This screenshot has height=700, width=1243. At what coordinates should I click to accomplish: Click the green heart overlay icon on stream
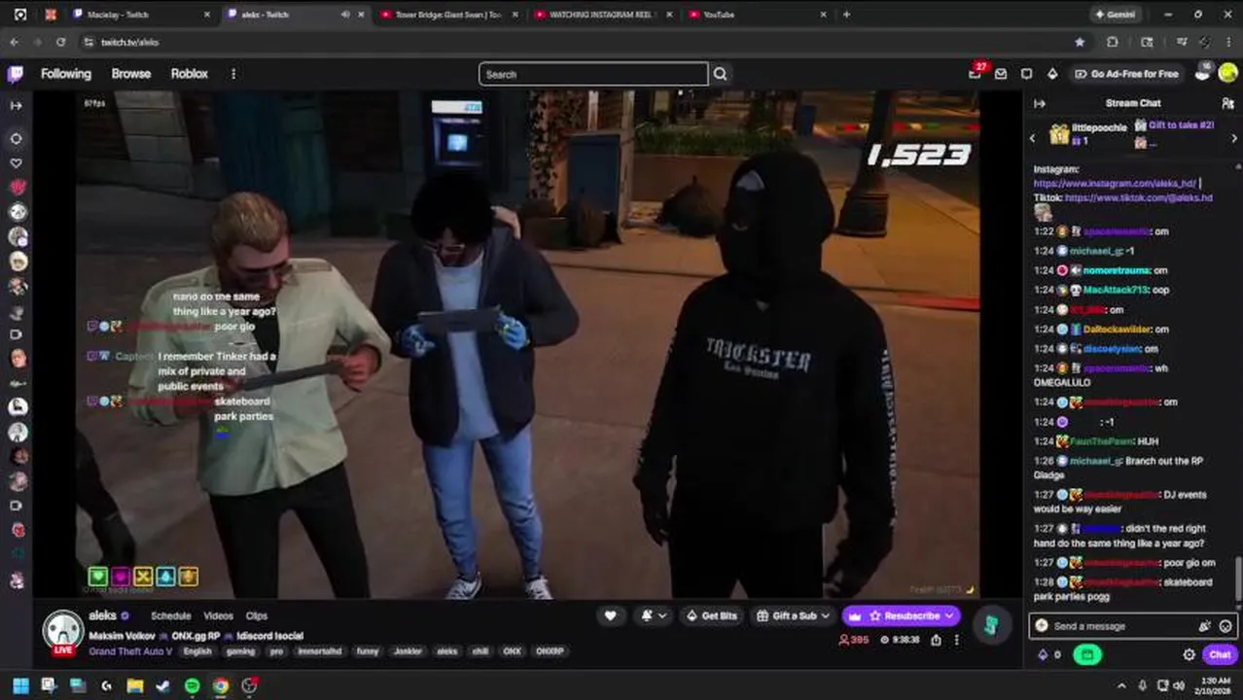coord(97,577)
